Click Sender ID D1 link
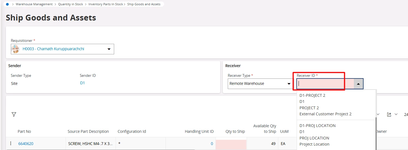Image resolution: width=408 pixels, height=150 pixels. [x=82, y=83]
